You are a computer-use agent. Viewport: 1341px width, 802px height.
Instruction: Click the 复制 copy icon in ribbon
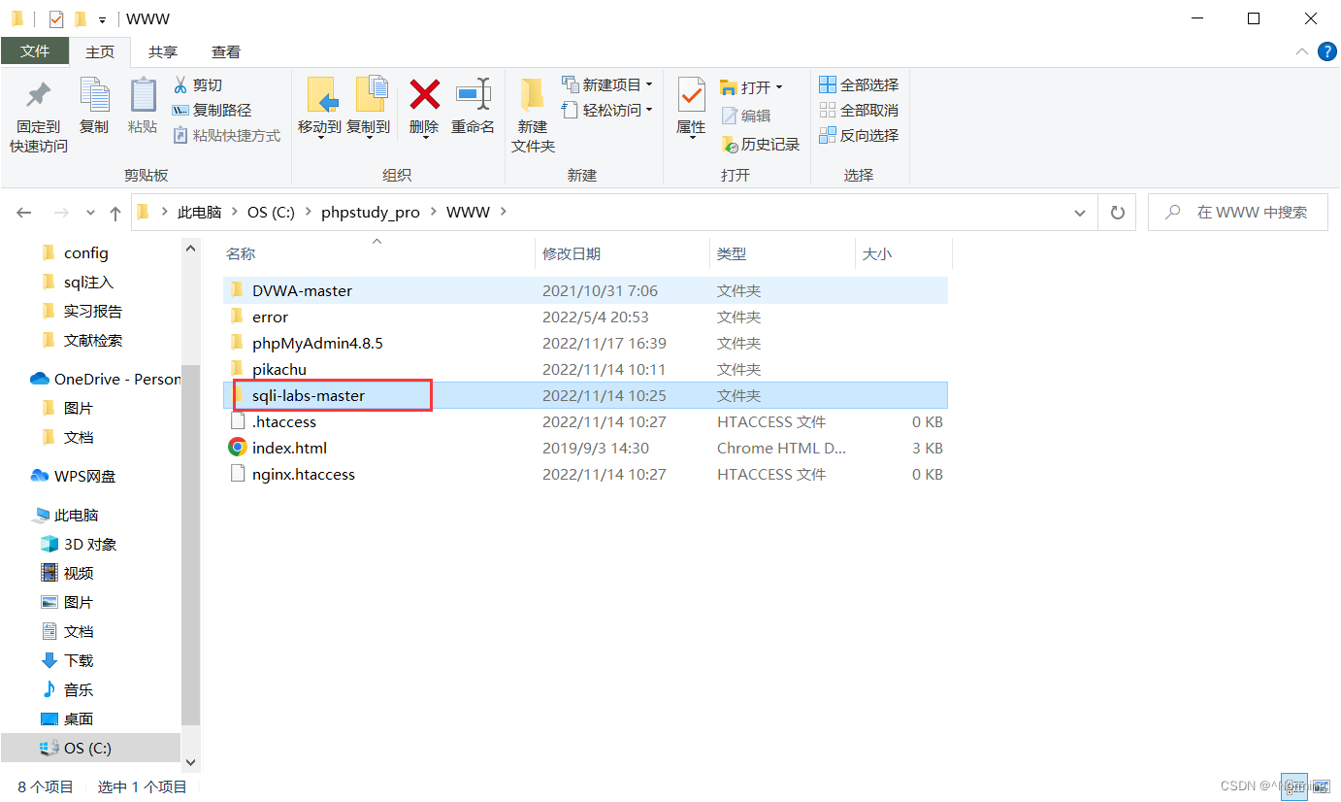(94, 95)
